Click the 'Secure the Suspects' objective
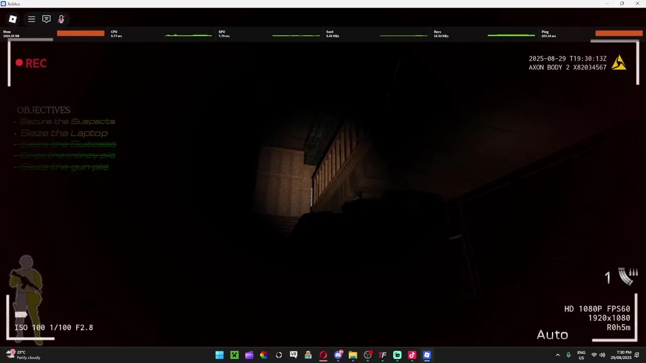Viewport: 646px width, 363px height. [x=67, y=122]
